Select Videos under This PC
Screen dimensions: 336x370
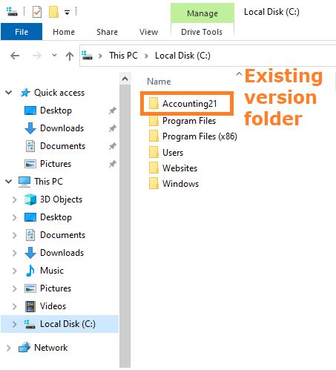(53, 306)
